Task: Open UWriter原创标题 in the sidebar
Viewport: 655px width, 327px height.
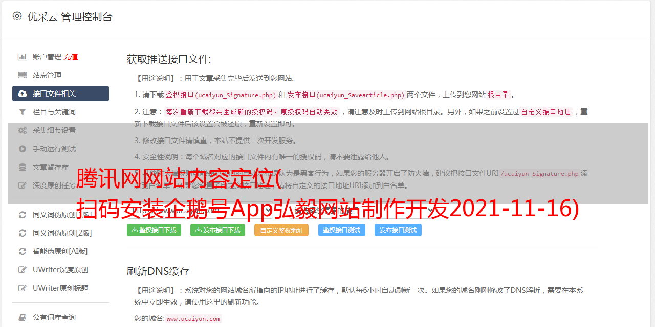Action: (x=60, y=288)
